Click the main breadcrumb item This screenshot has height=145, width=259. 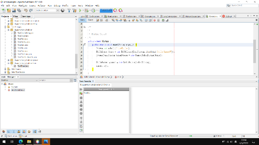119,77
